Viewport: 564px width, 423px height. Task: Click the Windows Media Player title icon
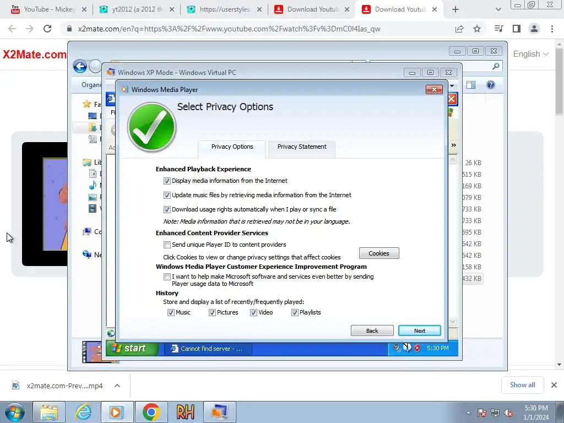pyautogui.click(x=124, y=90)
